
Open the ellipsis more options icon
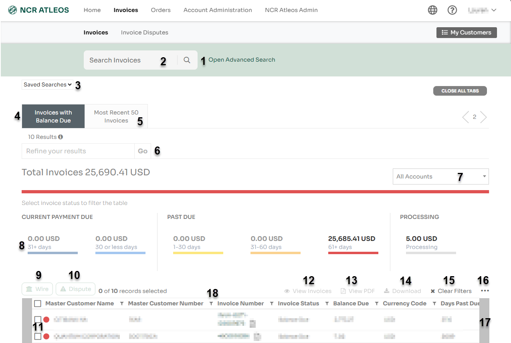tap(484, 290)
